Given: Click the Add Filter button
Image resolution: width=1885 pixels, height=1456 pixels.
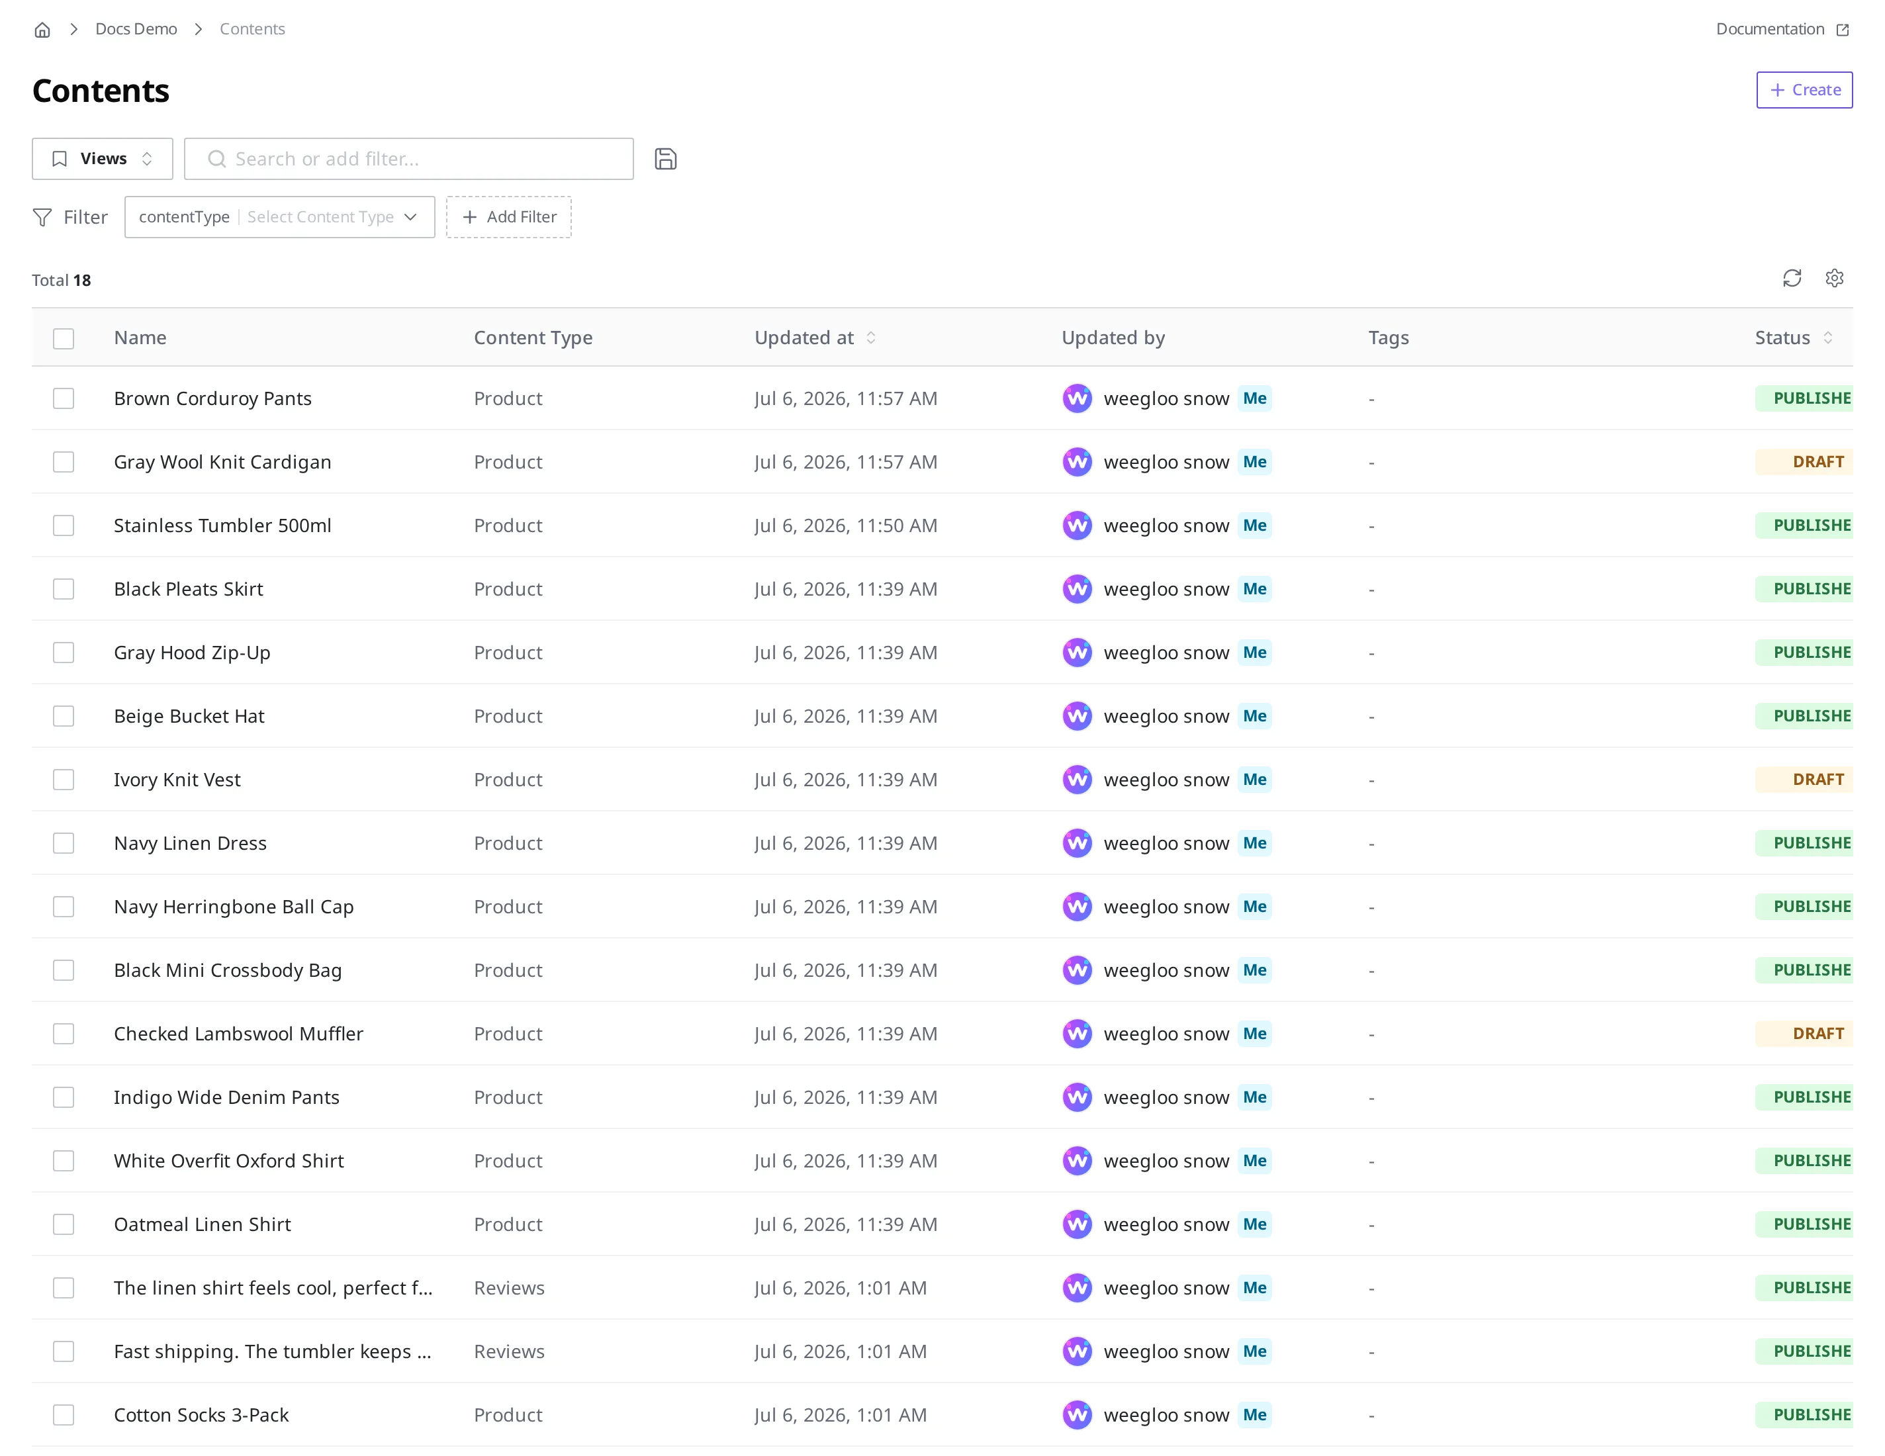Looking at the screenshot, I should tap(508, 218).
